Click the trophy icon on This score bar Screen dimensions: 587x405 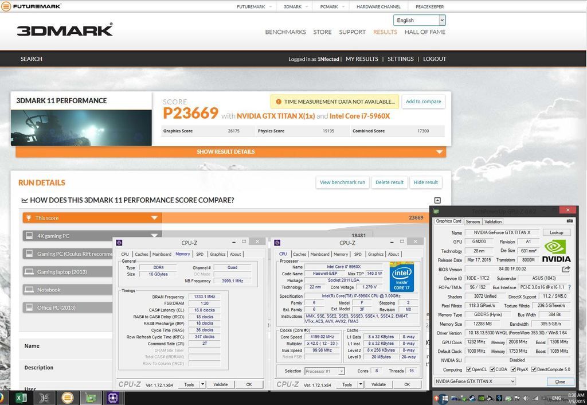29,217
